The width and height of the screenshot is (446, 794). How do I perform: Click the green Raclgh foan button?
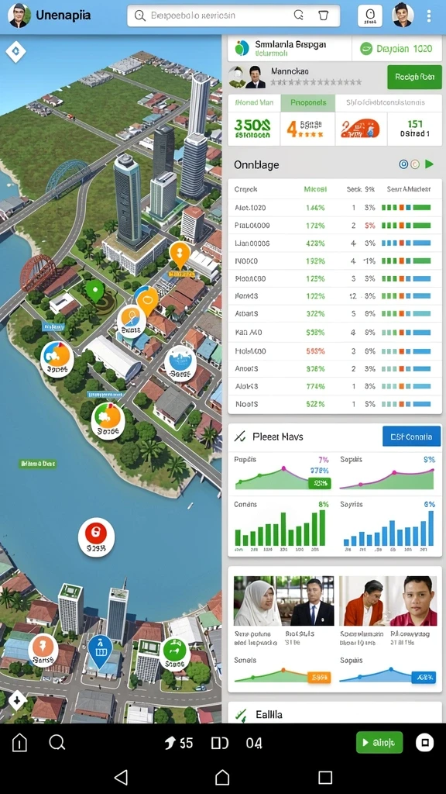pyautogui.click(x=414, y=77)
